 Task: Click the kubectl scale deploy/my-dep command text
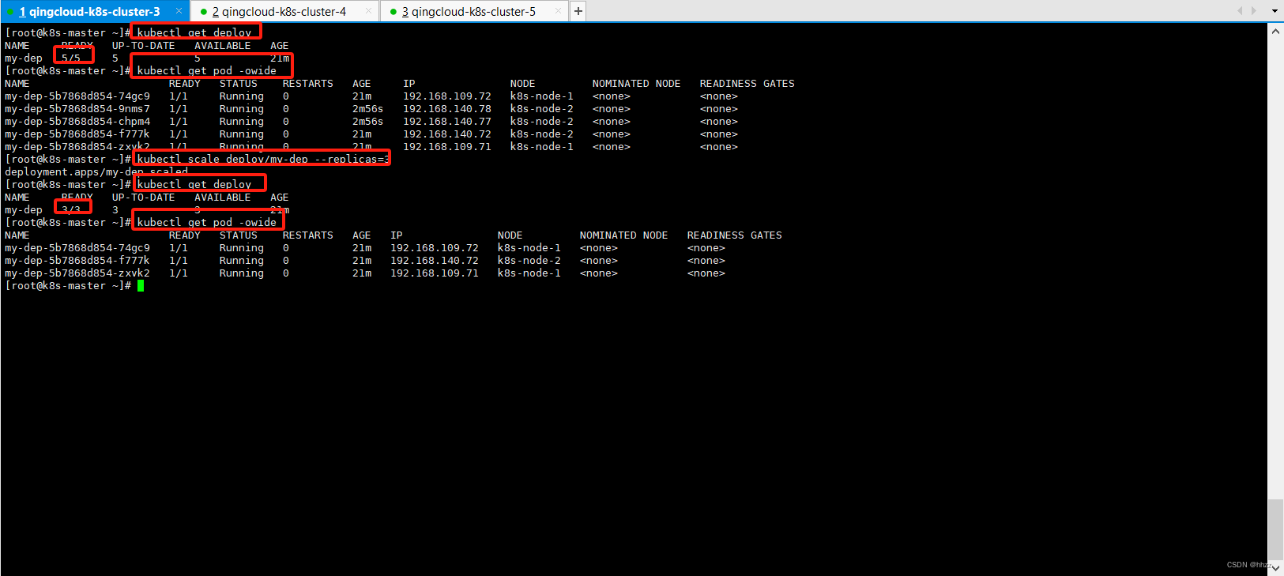point(262,159)
